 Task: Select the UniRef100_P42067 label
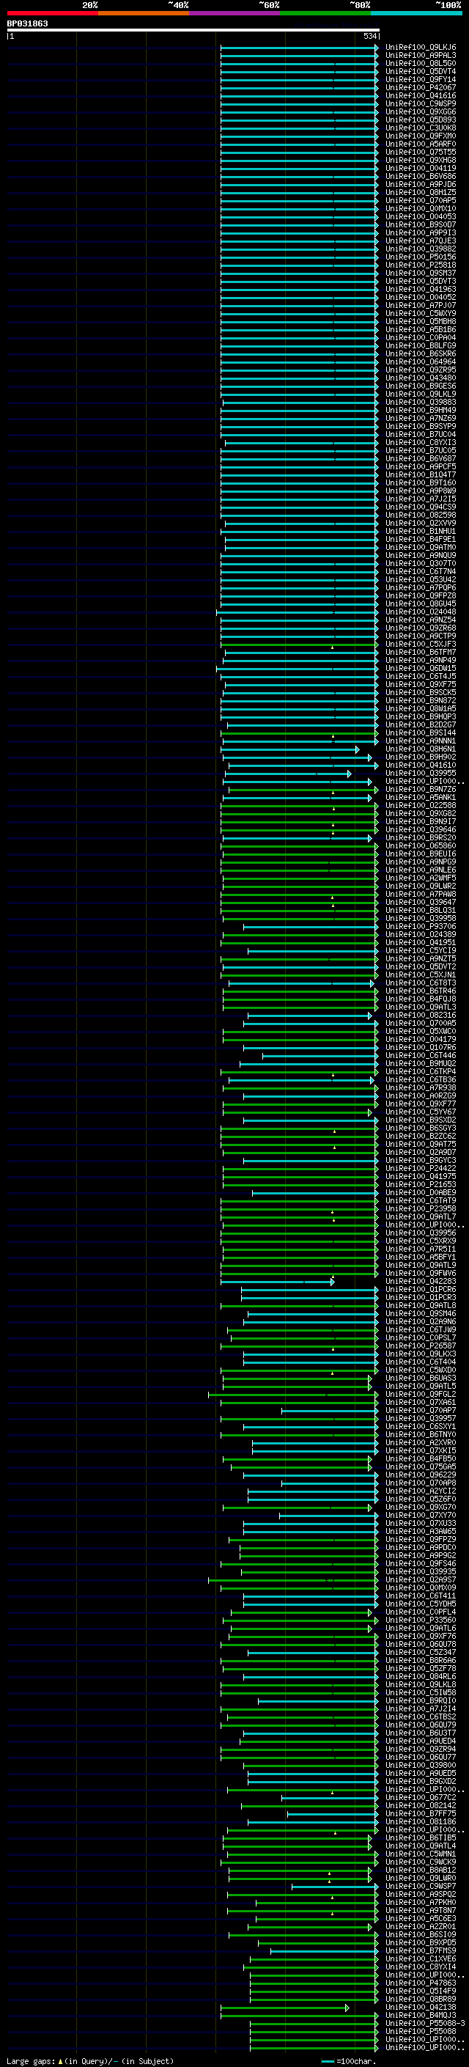point(421,87)
